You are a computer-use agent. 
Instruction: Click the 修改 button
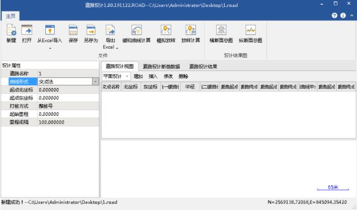click(x=168, y=76)
